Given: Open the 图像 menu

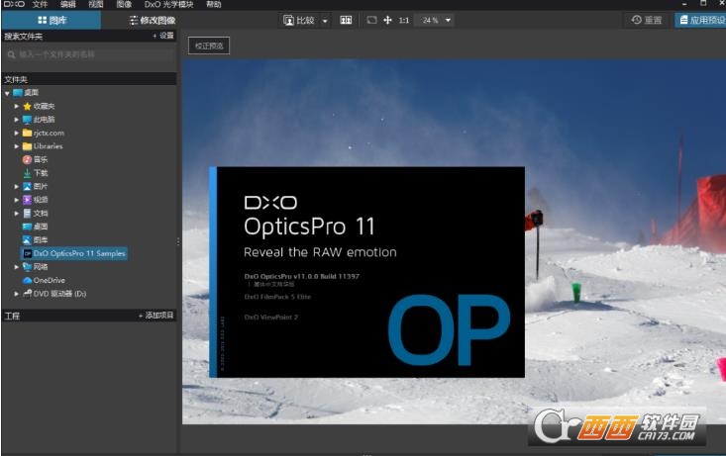Looking at the screenshot, I should click(124, 4).
